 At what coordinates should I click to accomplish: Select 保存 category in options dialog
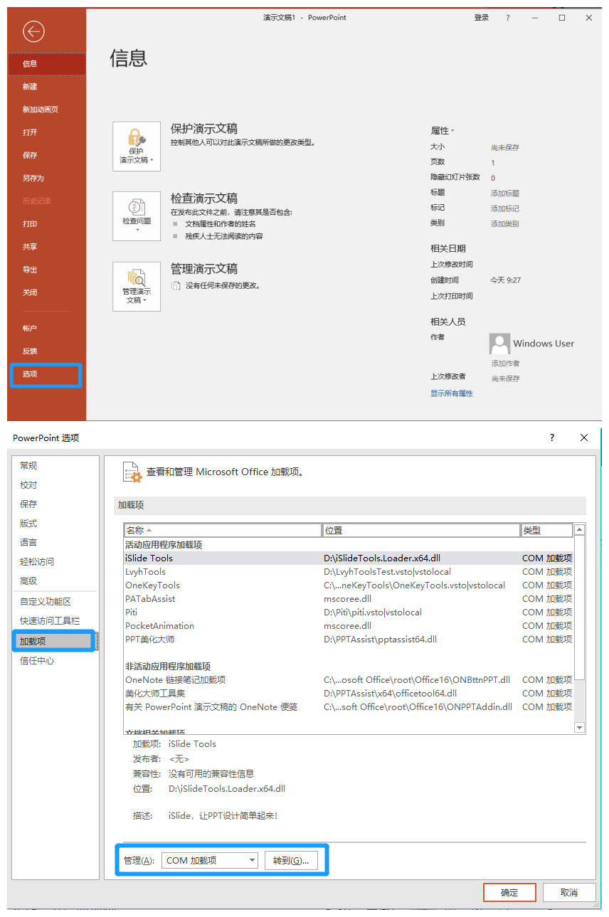click(x=55, y=504)
